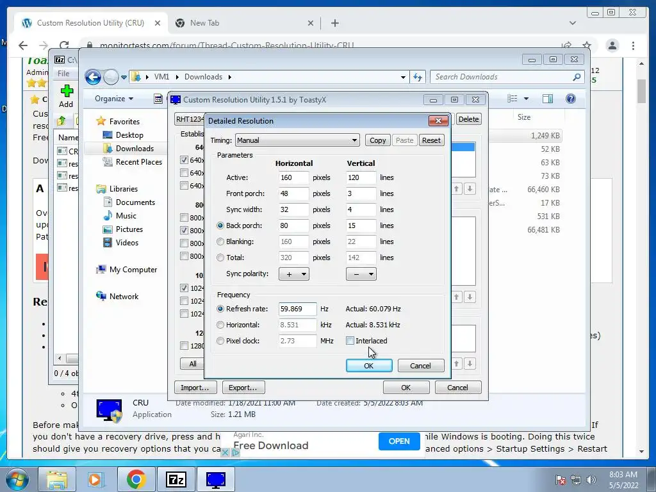Image resolution: width=656 pixels, height=492 pixels.
Task: Enable the Interlaced checkbox
Action: coord(350,341)
